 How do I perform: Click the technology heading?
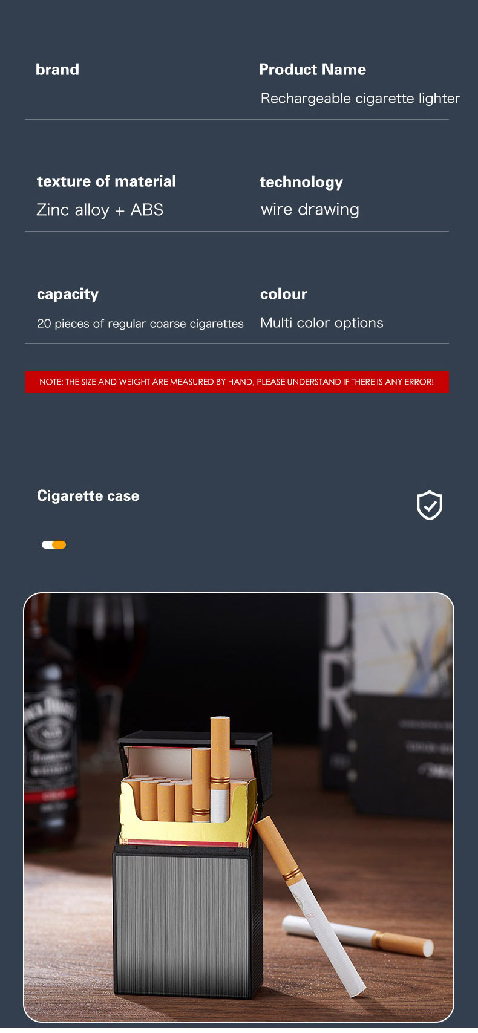pyautogui.click(x=301, y=182)
